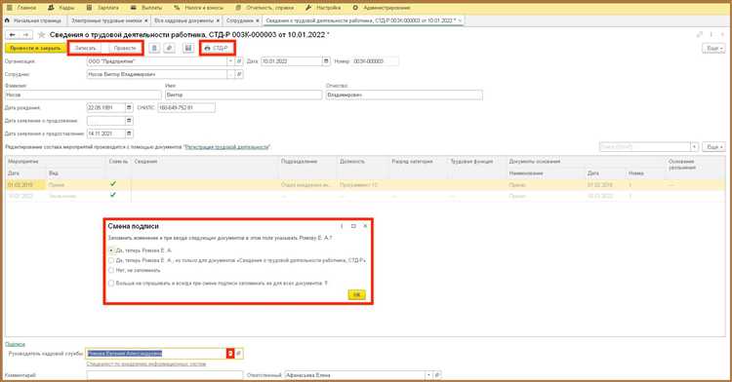This screenshot has width=732, height=382.
Task: Open the Главное section menu
Action: [21, 8]
